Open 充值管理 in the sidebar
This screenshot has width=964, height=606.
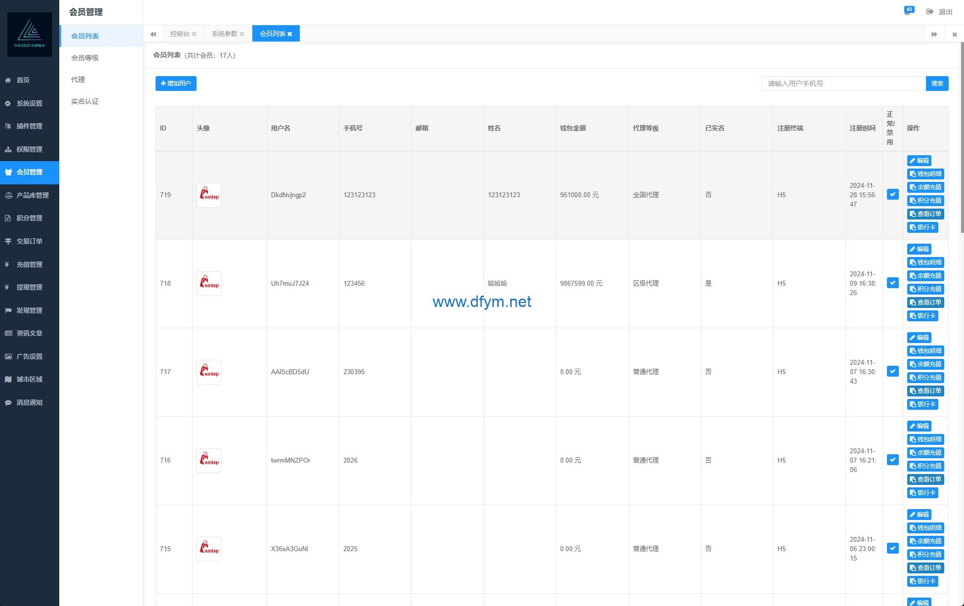coord(30,264)
